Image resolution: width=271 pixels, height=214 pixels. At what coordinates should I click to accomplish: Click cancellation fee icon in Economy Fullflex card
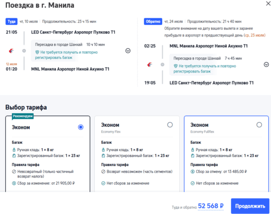[192, 172]
